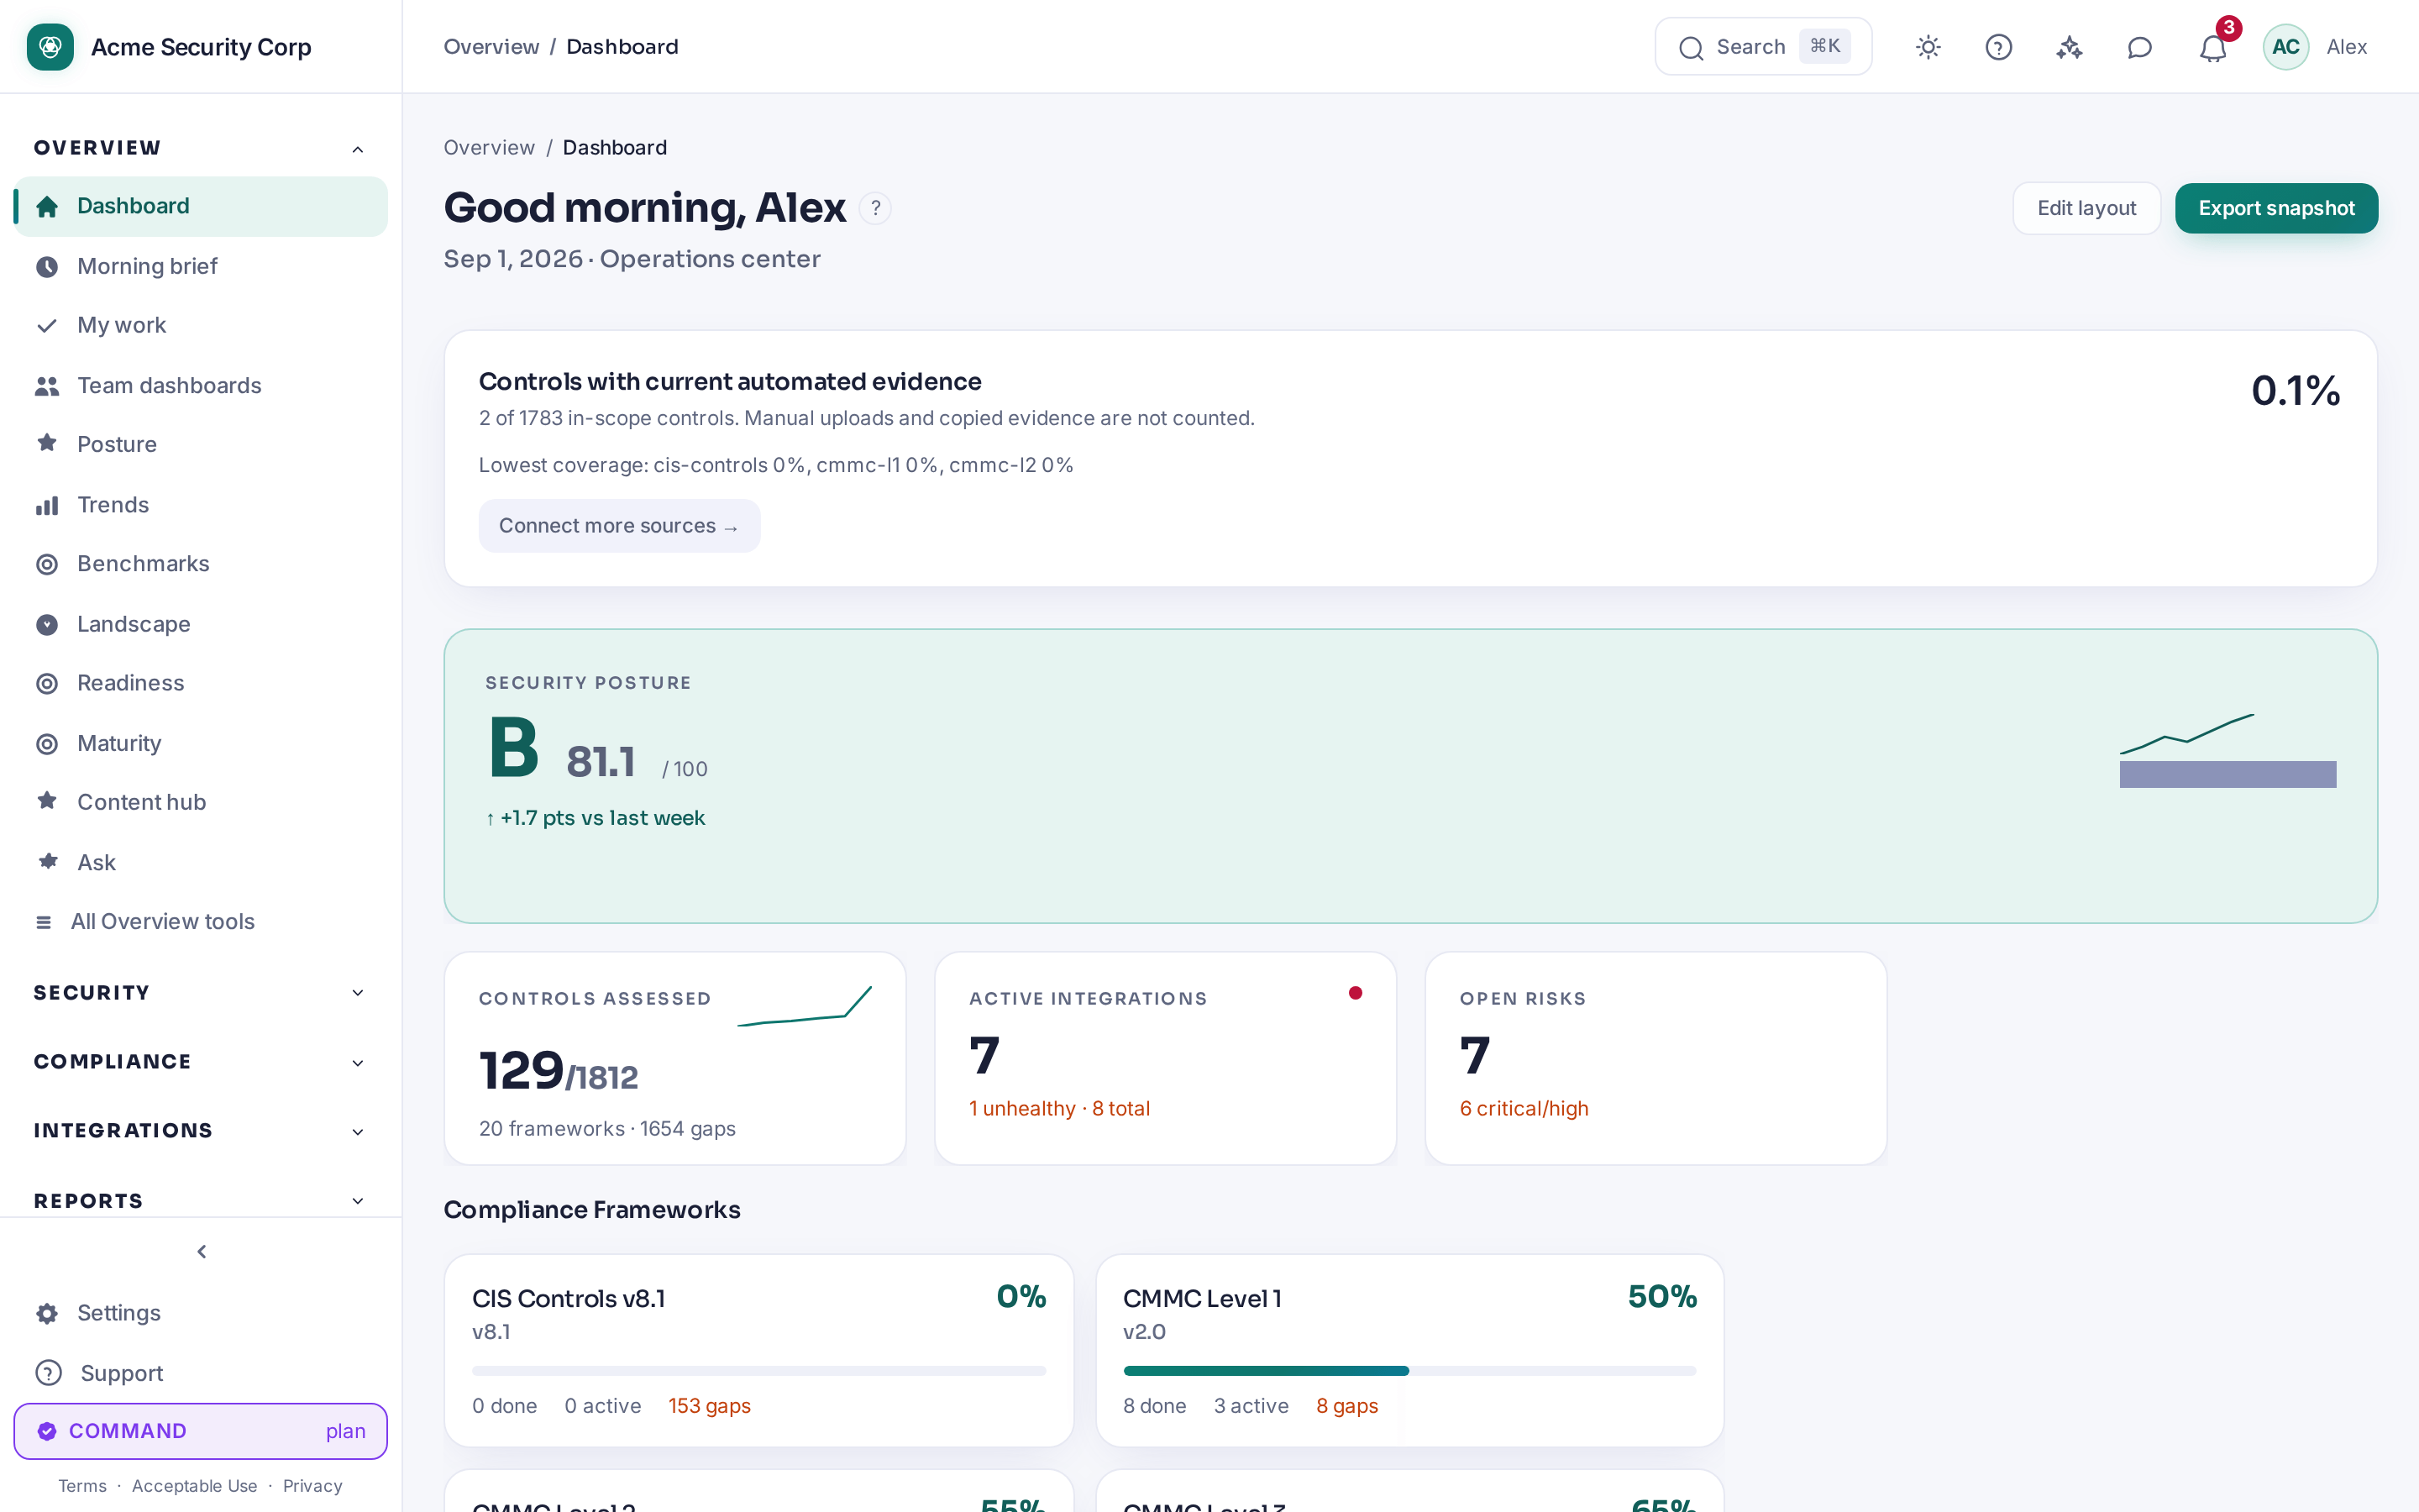Open the help circle icon in top bar
Viewport: 2419px width, 1512px height.
[x=1998, y=47]
